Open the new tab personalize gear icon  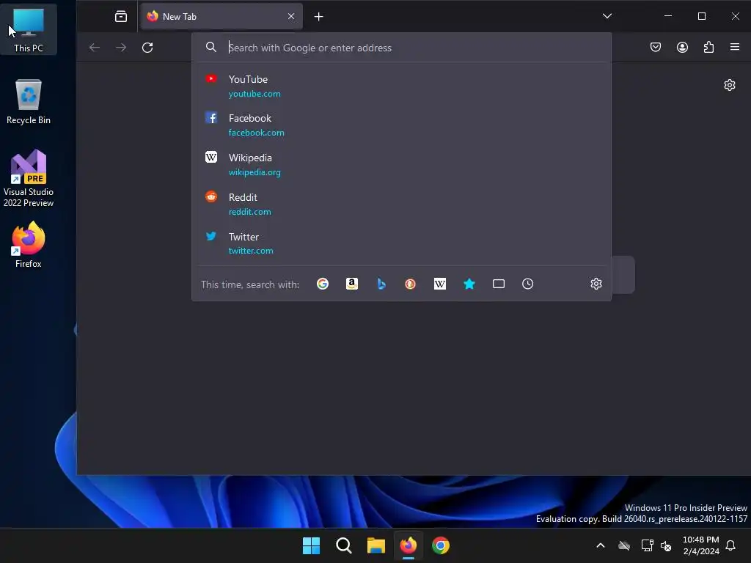pos(730,85)
